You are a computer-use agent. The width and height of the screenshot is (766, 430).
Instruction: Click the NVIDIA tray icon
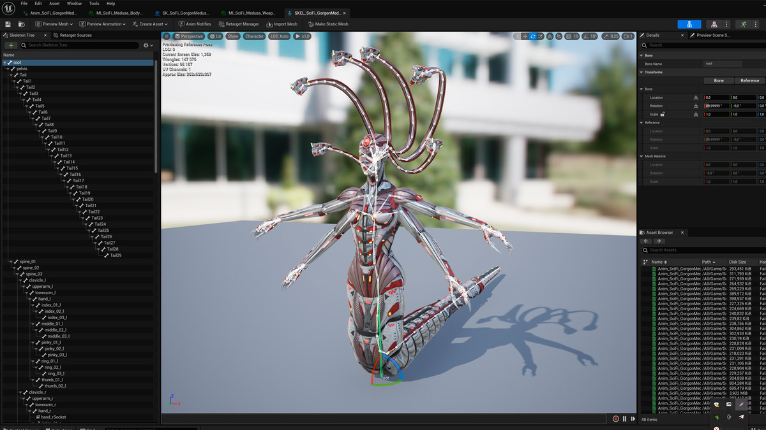tap(716, 417)
